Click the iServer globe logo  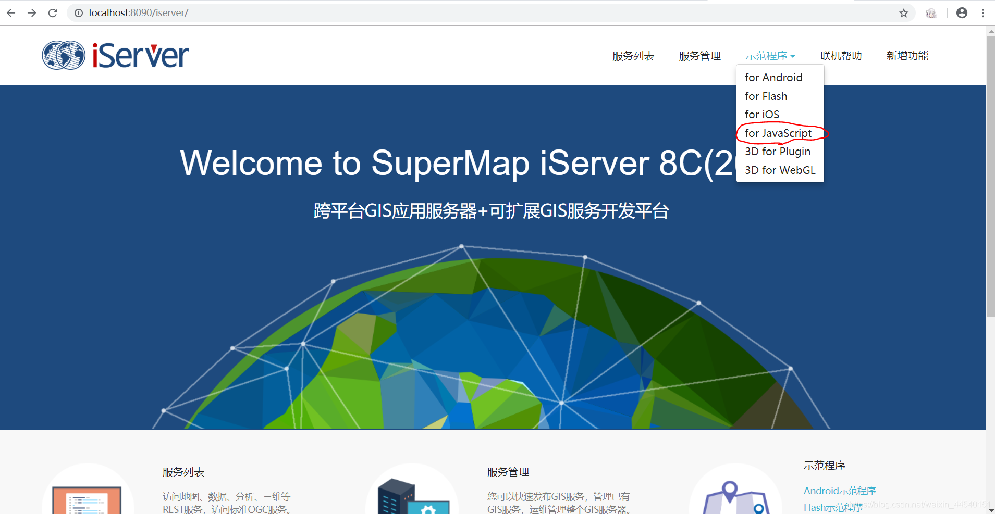pyautogui.click(x=64, y=55)
